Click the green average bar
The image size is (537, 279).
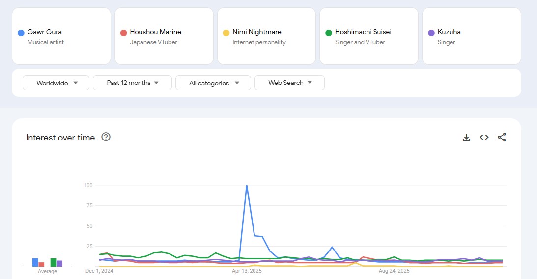point(53,263)
